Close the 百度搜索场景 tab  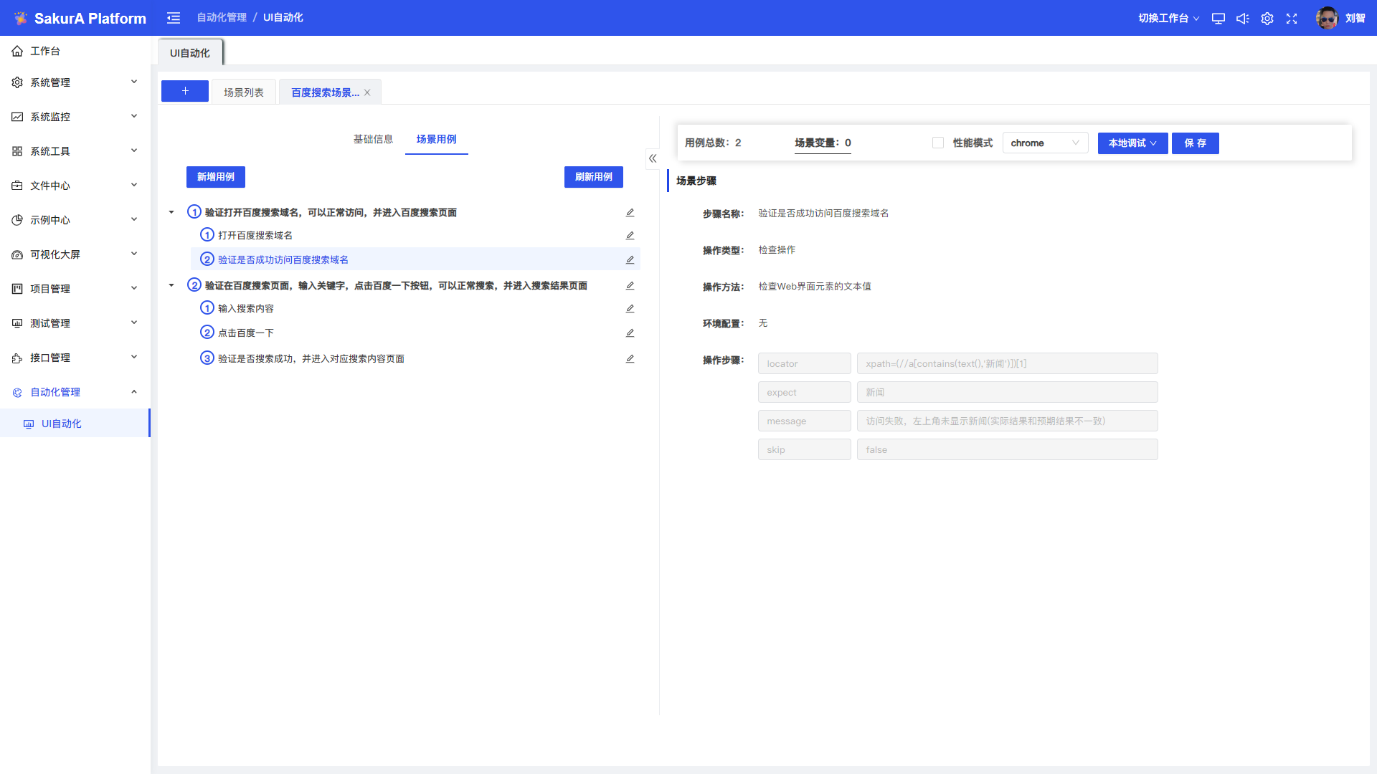click(x=367, y=92)
